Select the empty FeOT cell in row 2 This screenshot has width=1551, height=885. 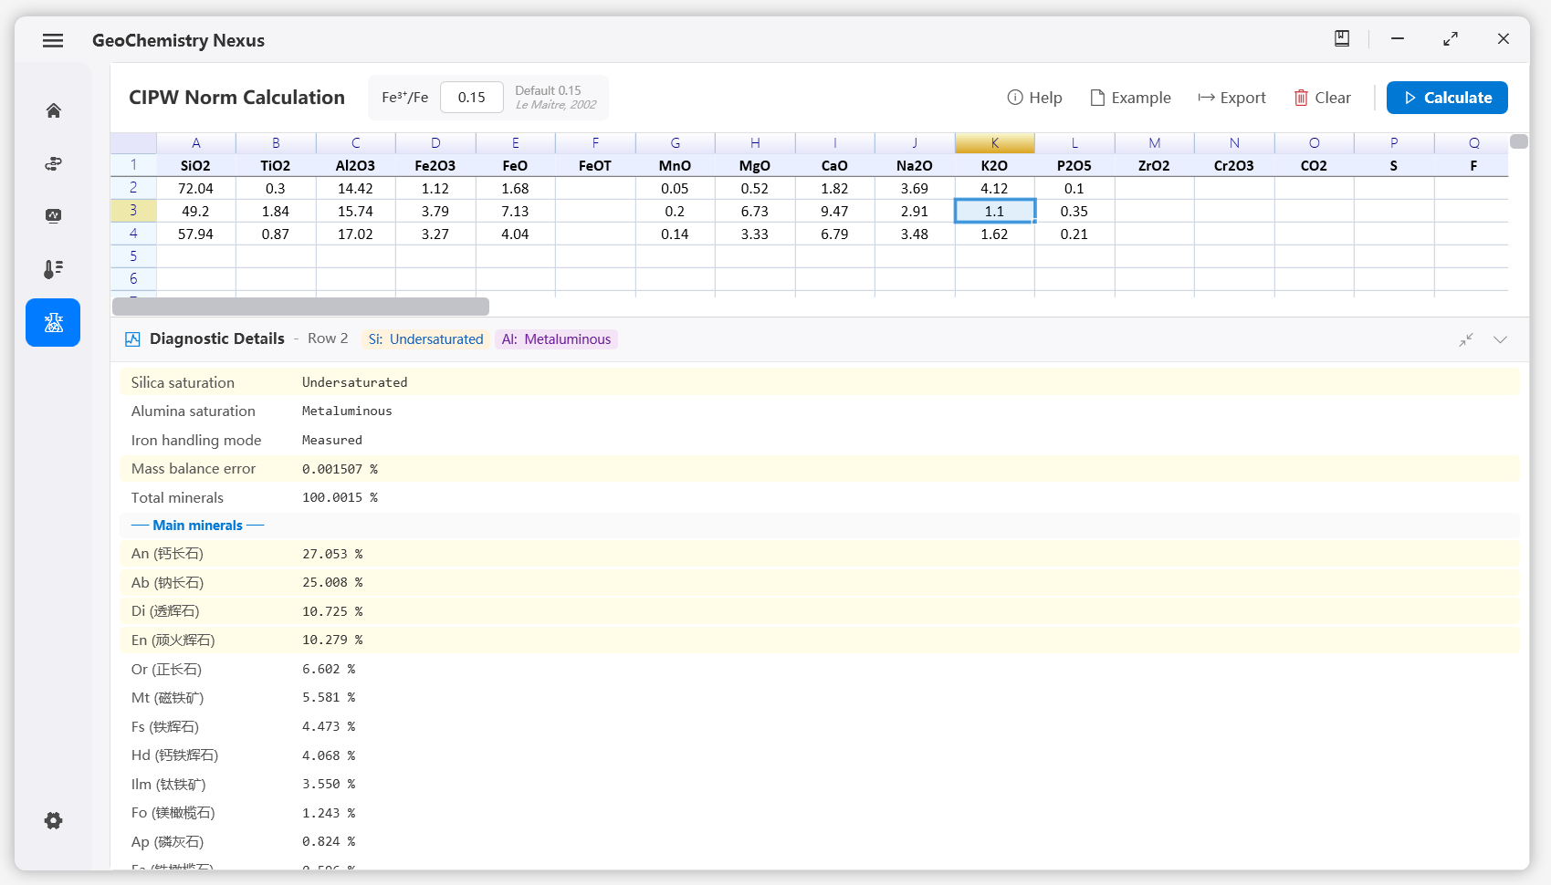click(x=595, y=188)
